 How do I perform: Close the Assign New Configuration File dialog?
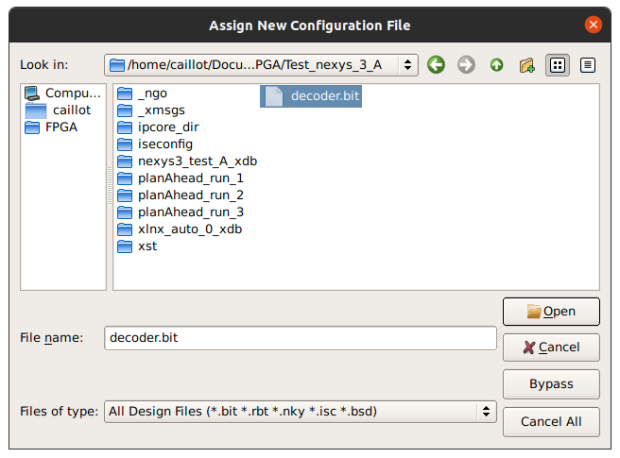(x=594, y=25)
